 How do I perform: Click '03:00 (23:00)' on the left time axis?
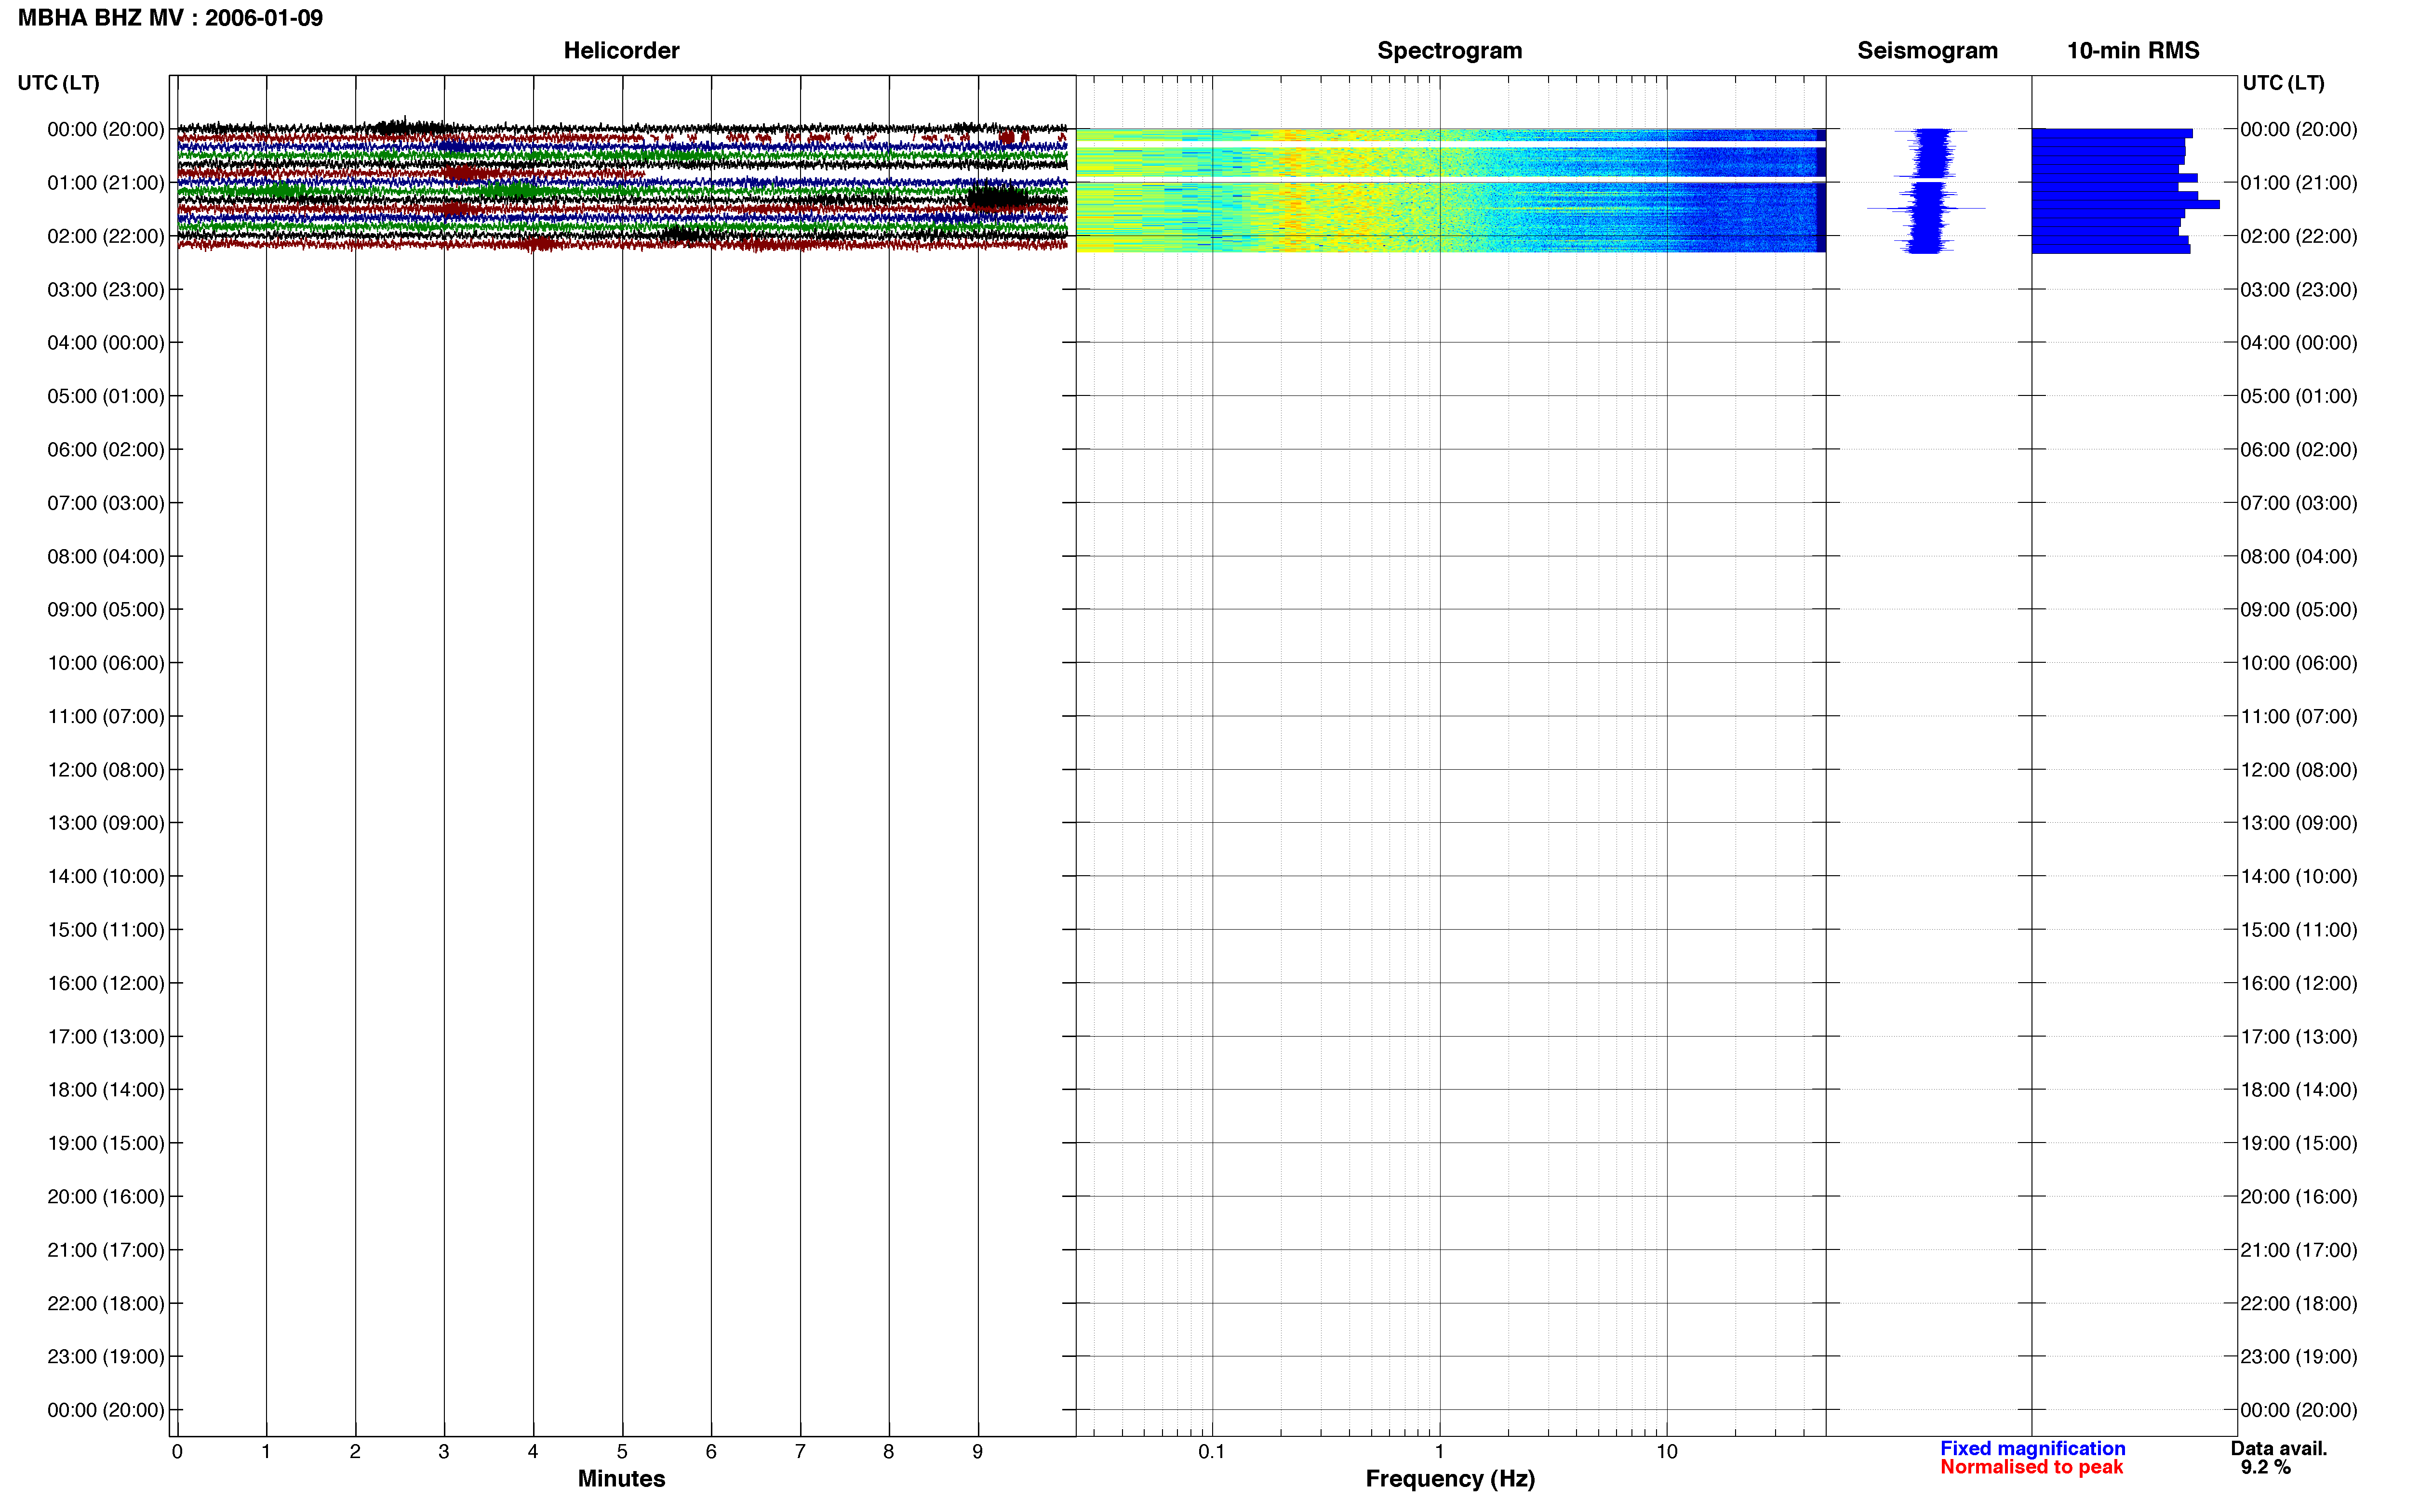pyautogui.click(x=106, y=290)
